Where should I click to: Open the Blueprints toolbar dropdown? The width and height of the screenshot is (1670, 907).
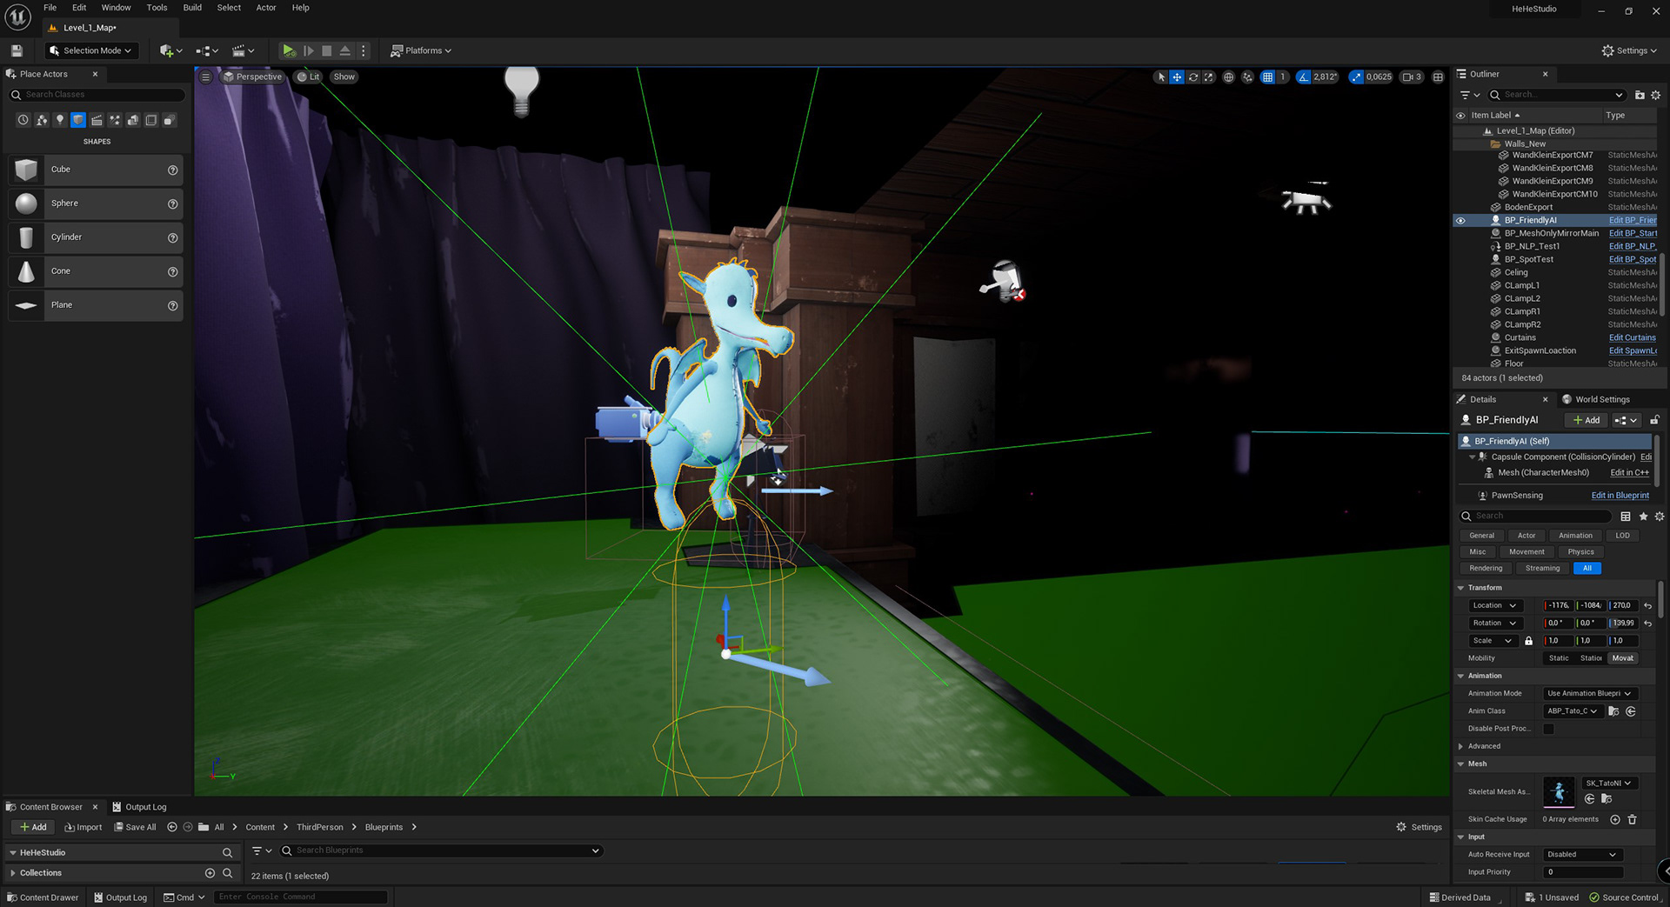click(207, 50)
